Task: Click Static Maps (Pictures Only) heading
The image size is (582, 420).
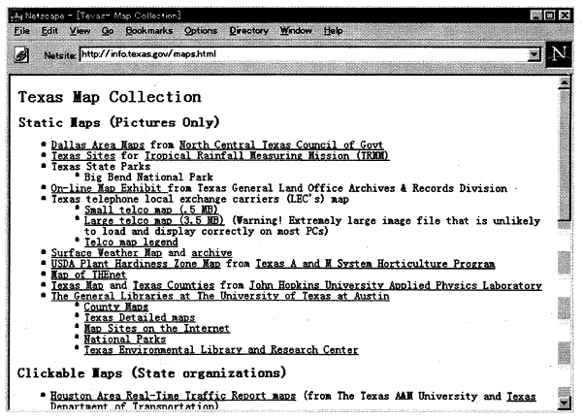Action: click(118, 122)
